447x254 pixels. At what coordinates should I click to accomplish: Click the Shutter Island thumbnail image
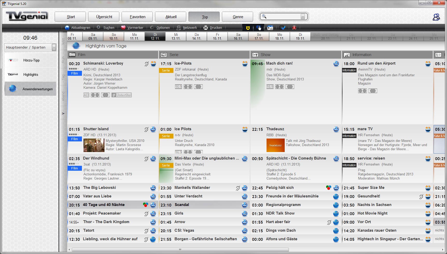click(94, 145)
